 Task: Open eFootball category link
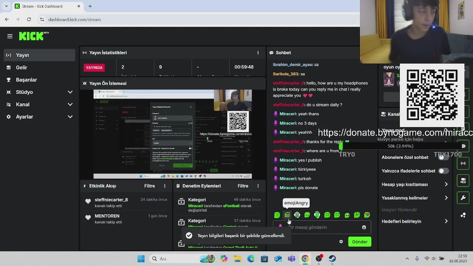[x=231, y=206]
